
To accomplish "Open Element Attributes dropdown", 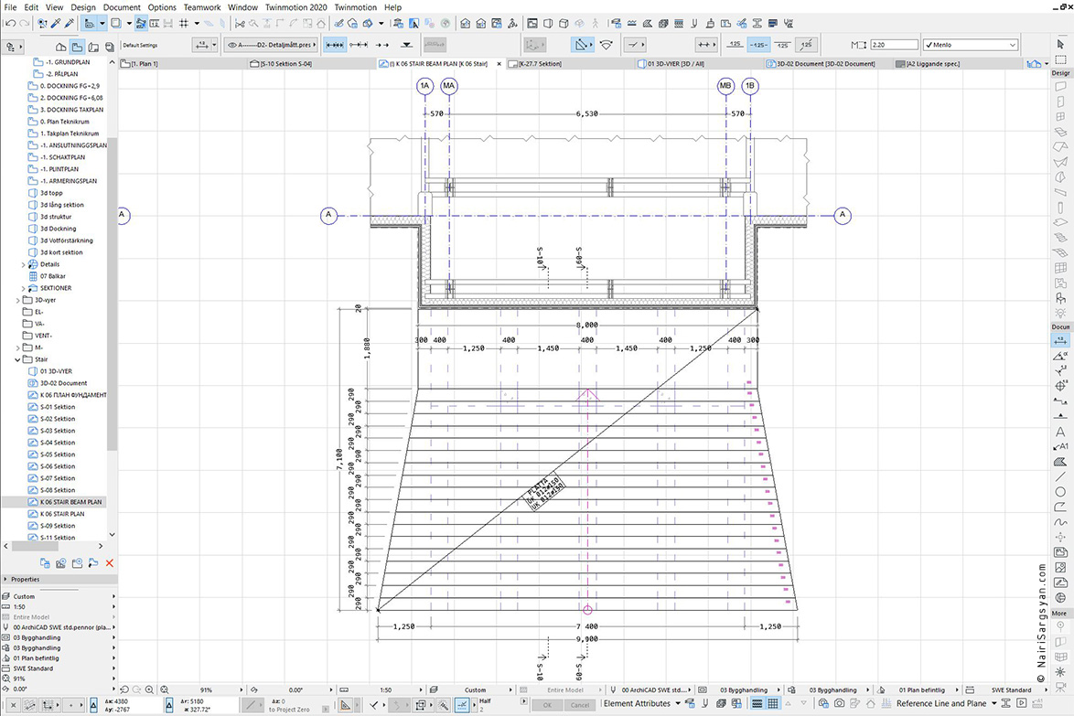I will coord(642,704).
